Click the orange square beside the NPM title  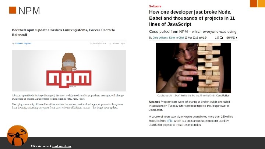click(x=13, y=10)
